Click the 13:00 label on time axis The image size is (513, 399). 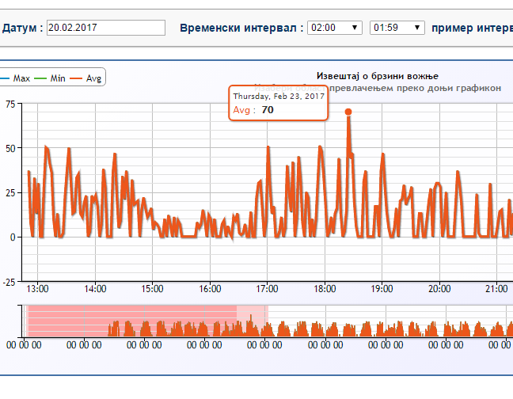click(x=37, y=288)
